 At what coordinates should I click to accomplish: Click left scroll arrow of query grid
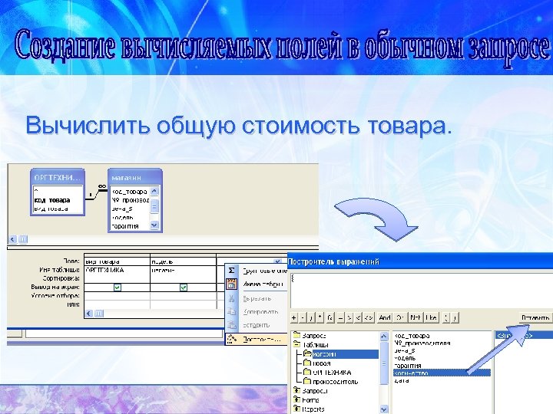(x=89, y=314)
